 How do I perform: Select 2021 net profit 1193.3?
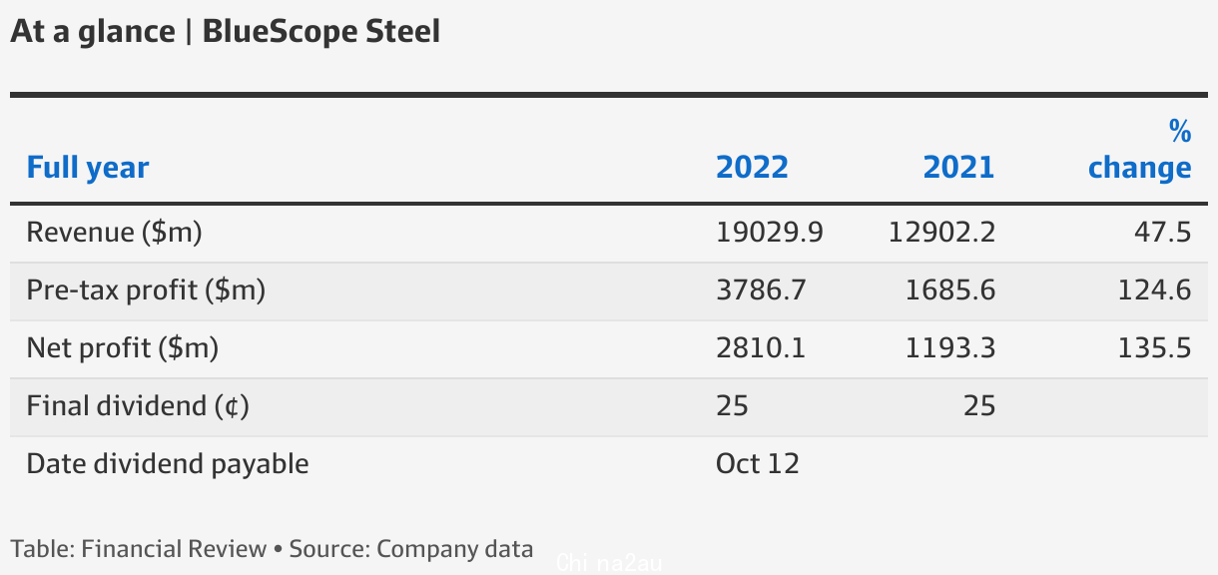[950, 348]
